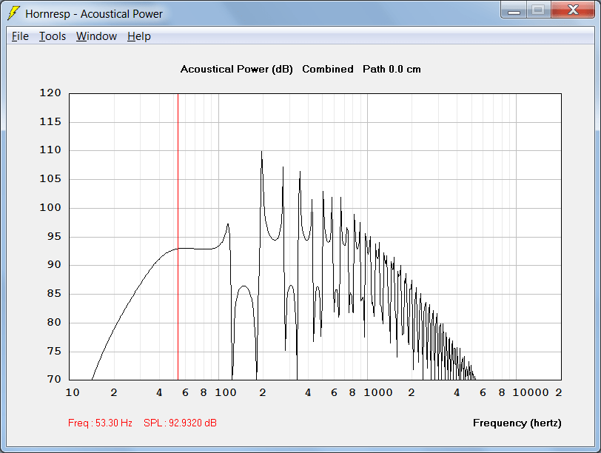The height and width of the screenshot is (453, 601).
Task: Close the Acoustical Power window
Action: pyautogui.click(x=573, y=10)
